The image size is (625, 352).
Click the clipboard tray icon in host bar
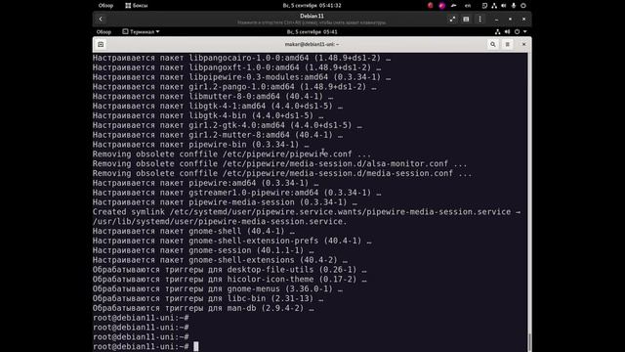pos(484,6)
